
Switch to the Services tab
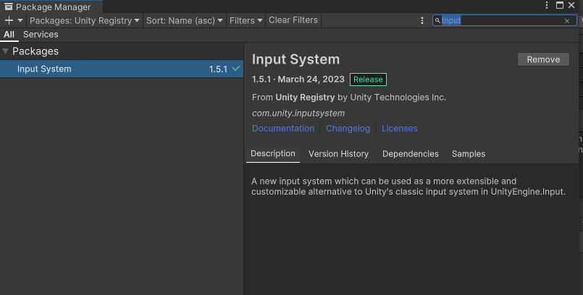coord(41,35)
